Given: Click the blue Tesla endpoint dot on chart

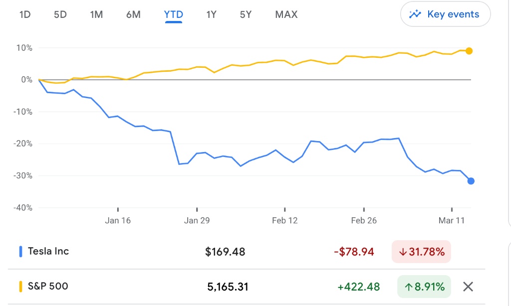Looking at the screenshot, I should [x=471, y=181].
